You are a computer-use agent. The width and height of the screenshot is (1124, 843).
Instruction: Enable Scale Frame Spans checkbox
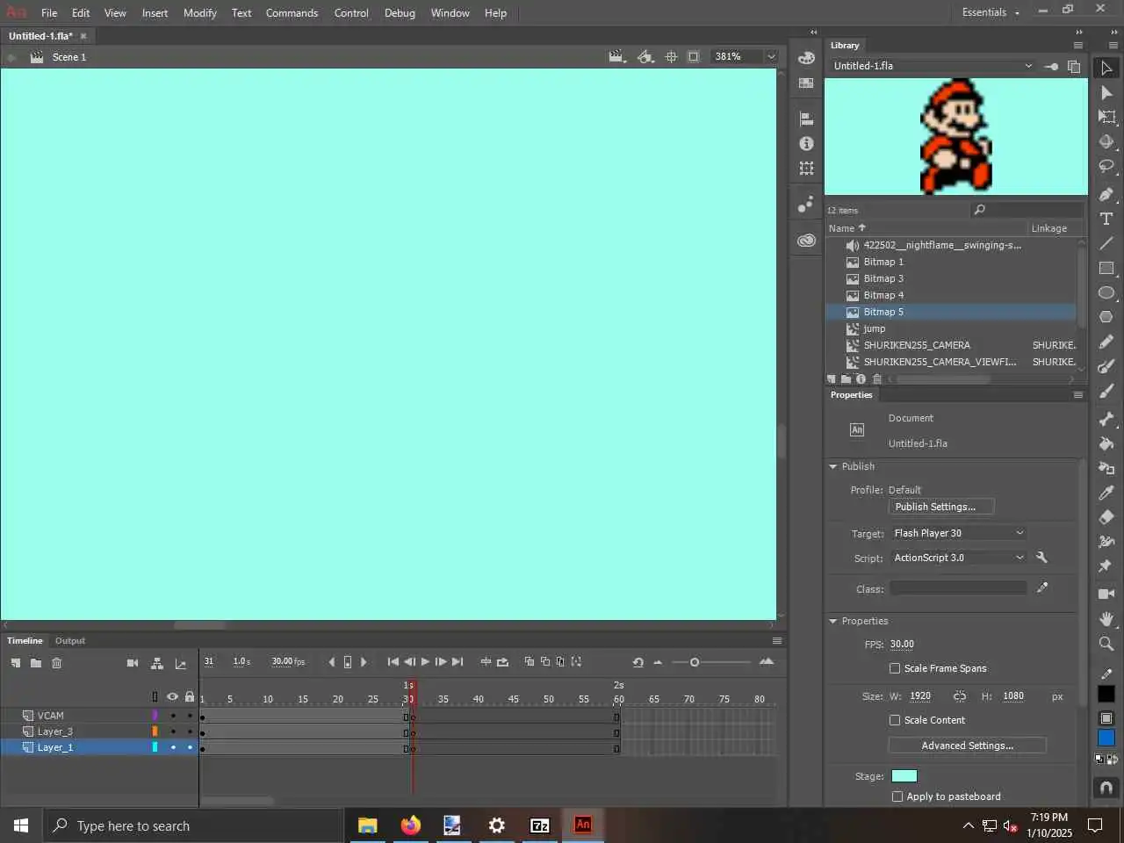895,668
